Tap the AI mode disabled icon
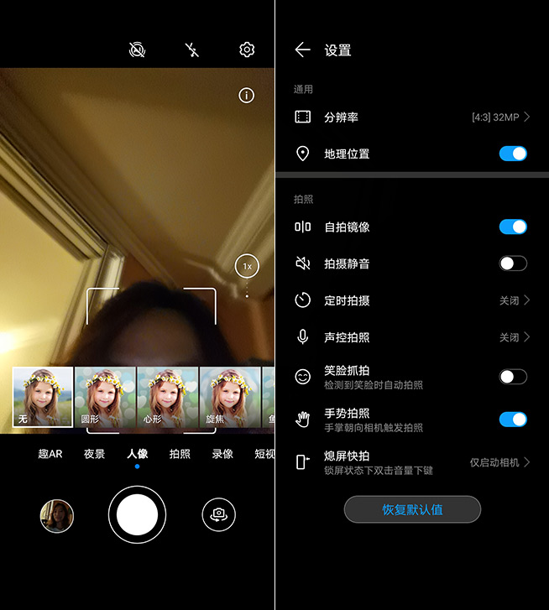 coord(137,50)
